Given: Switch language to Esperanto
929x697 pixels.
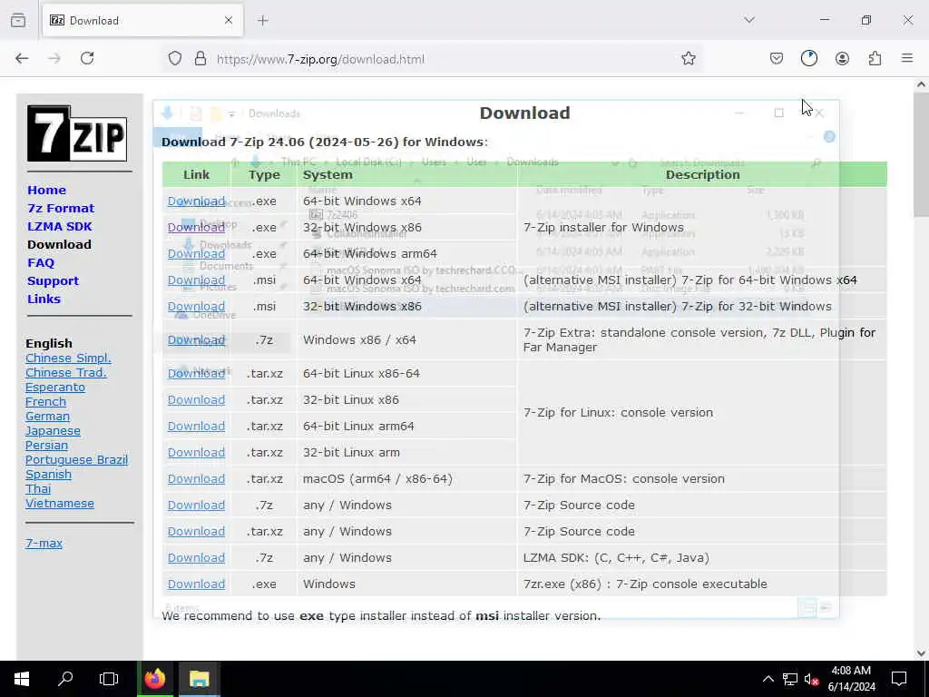Looking at the screenshot, I should tap(55, 387).
